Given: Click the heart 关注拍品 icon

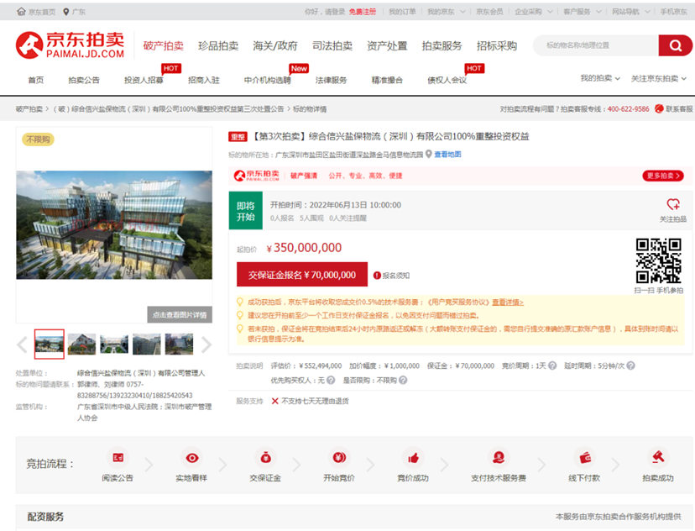Looking at the screenshot, I should tap(673, 204).
